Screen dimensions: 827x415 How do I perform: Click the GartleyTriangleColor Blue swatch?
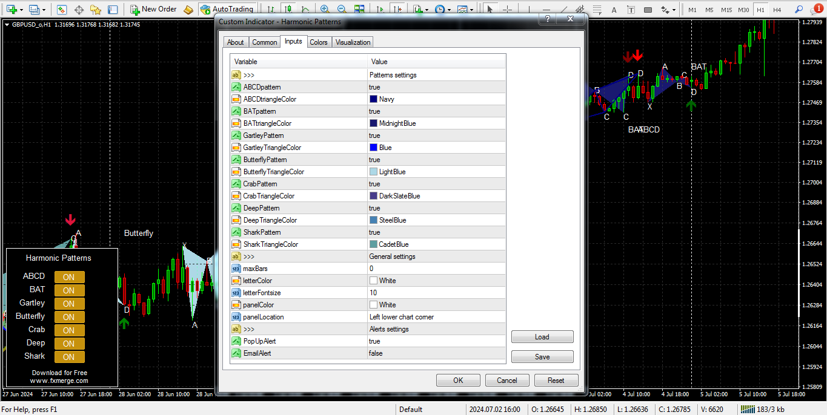coord(373,148)
